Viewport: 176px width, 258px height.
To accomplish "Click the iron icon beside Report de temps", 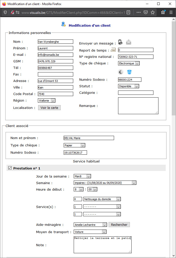I will [x=113, y=50].
